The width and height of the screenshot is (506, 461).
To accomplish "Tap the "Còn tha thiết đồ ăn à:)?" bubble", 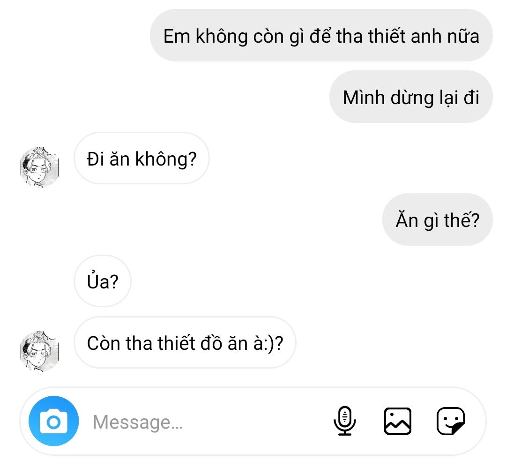I will tap(185, 342).
